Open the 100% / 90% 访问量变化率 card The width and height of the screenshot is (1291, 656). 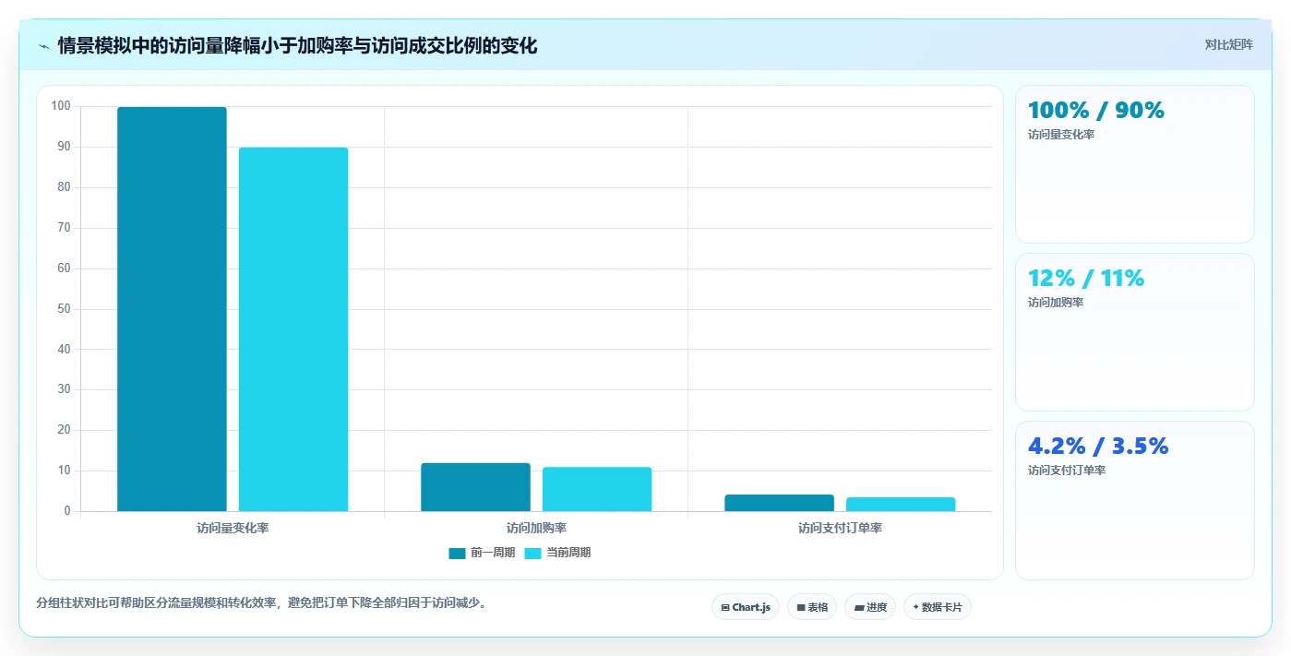(1134, 164)
